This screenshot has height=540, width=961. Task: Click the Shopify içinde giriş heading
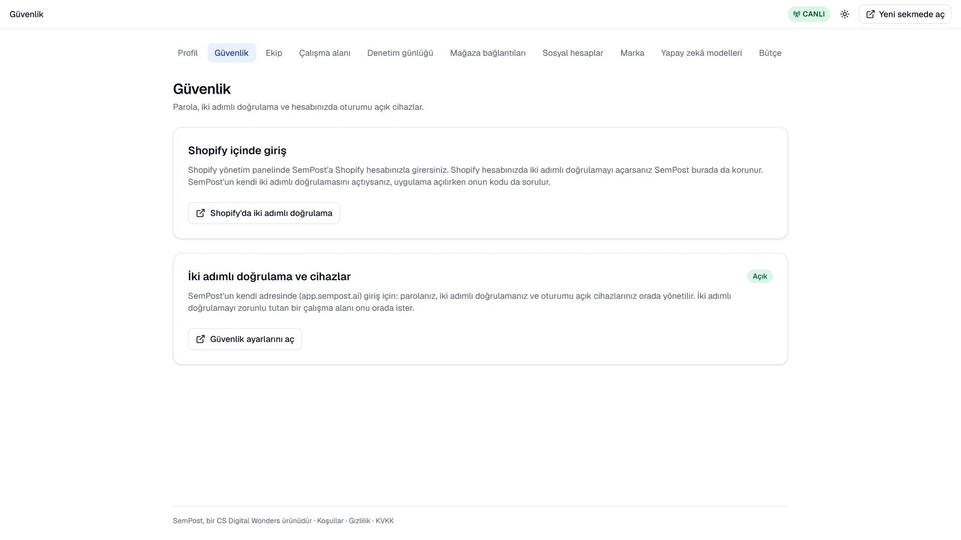pyautogui.click(x=237, y=151)
